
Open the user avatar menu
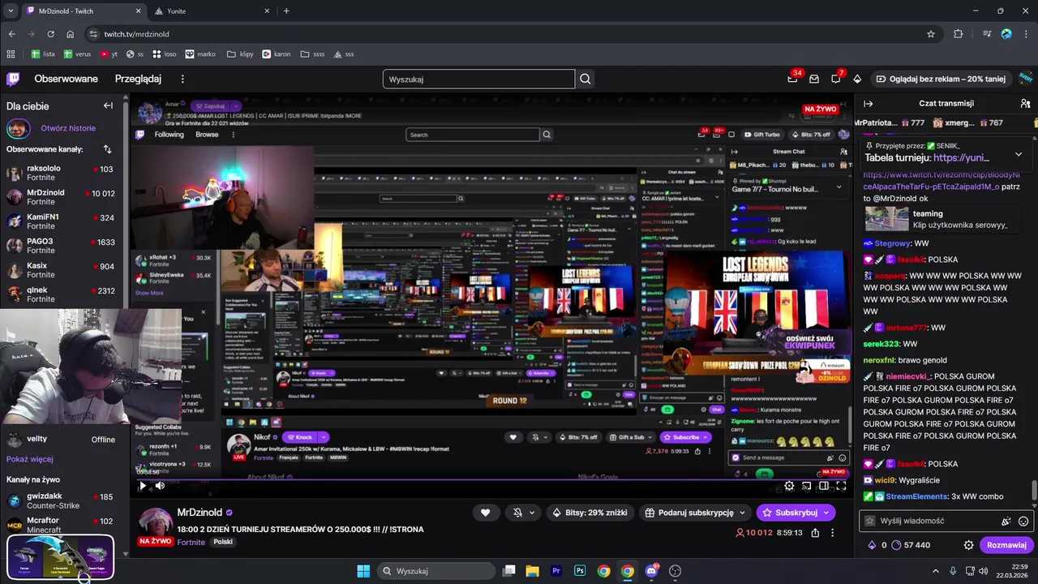[x=1025, y=79]
